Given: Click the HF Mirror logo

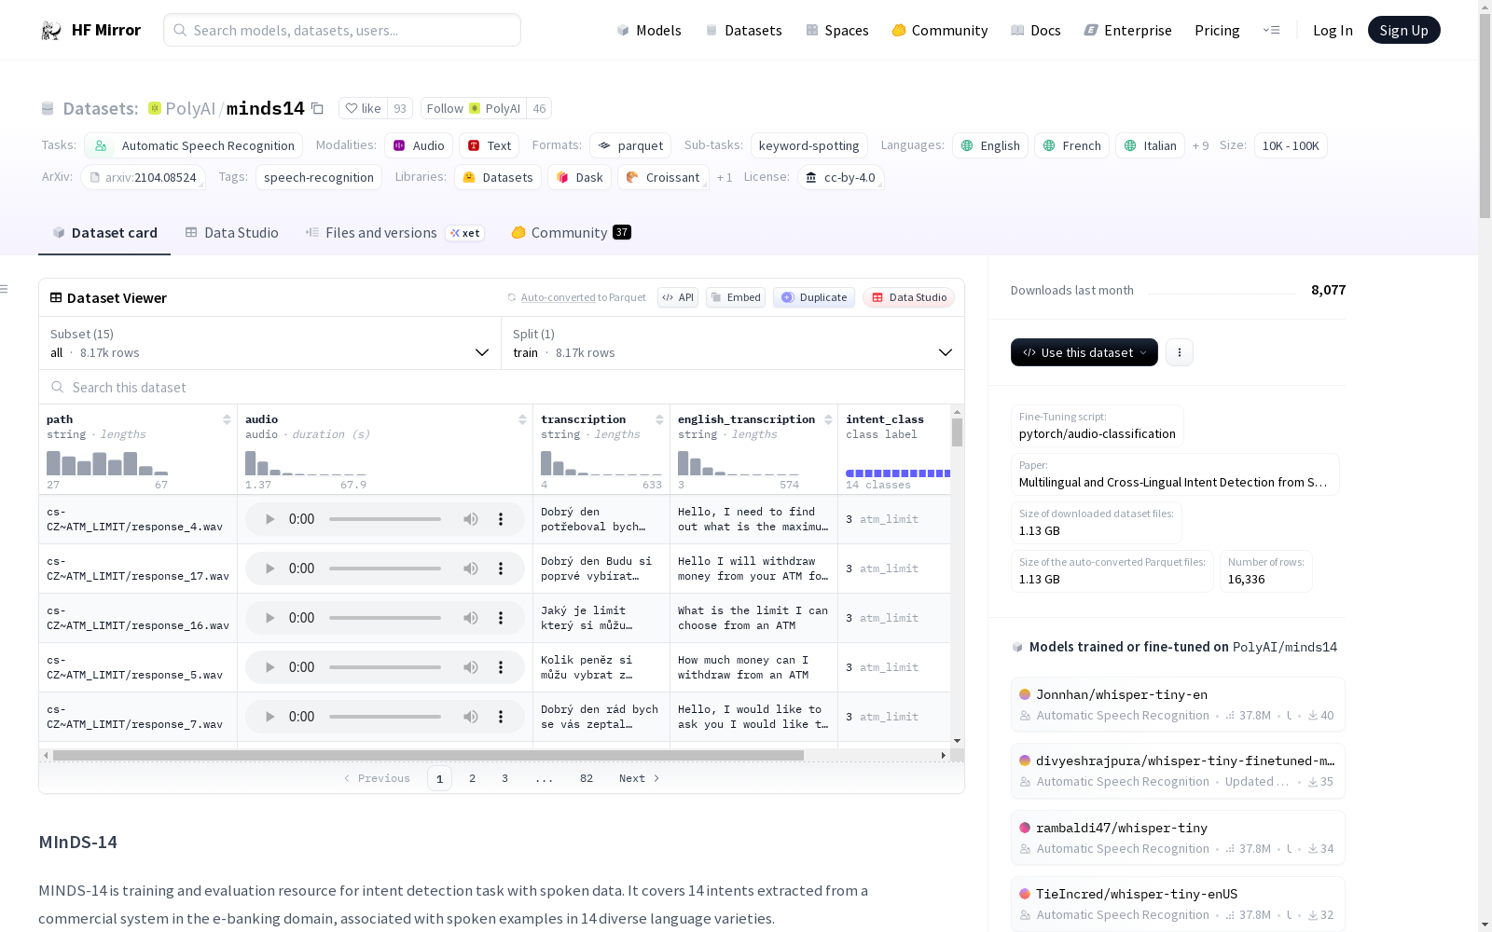Looking at the screenshot, I should point(90,30).
